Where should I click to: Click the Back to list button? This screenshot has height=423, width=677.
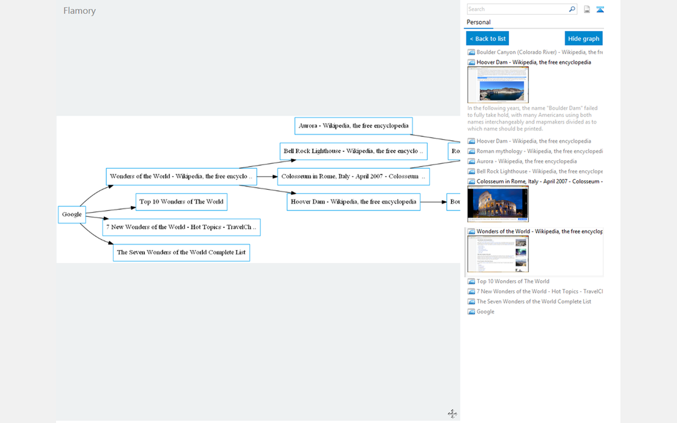click(x=487, y=39)
